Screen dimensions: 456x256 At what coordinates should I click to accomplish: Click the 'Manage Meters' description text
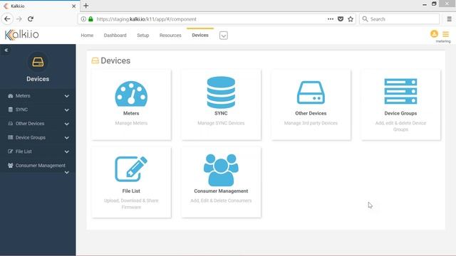131,123
